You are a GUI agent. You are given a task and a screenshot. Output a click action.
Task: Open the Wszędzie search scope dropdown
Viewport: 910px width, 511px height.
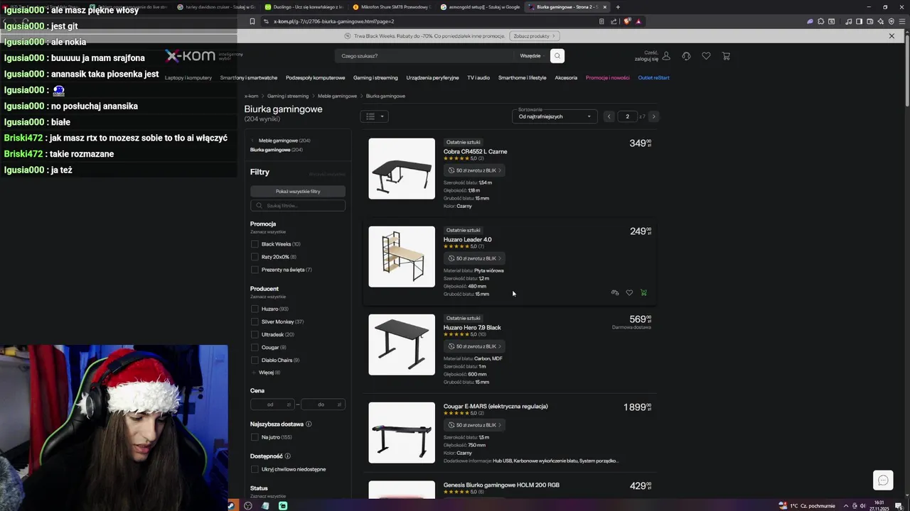[x=530, y=55]
